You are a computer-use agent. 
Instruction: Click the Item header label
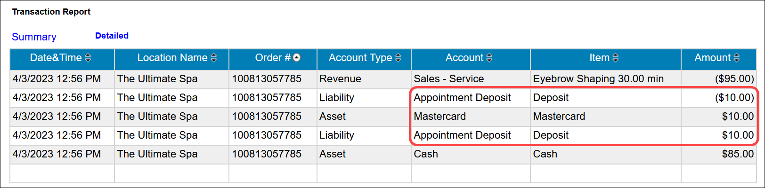(599, 58)
